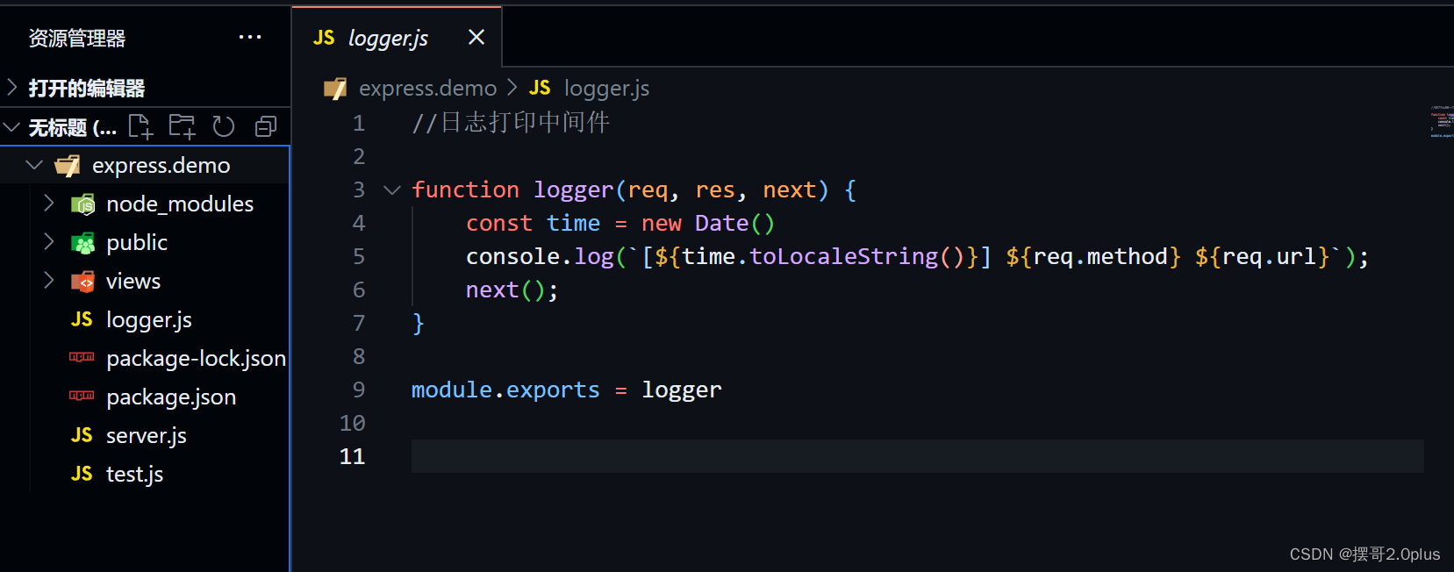
Task: Refresh the Explorer file tree
Action: tap(224, 127)
